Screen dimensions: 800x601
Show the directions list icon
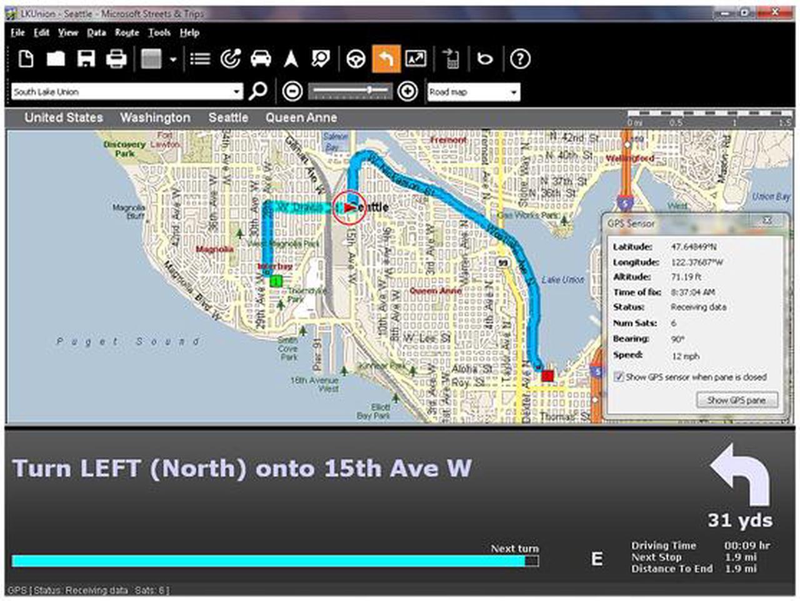point(200,59)
